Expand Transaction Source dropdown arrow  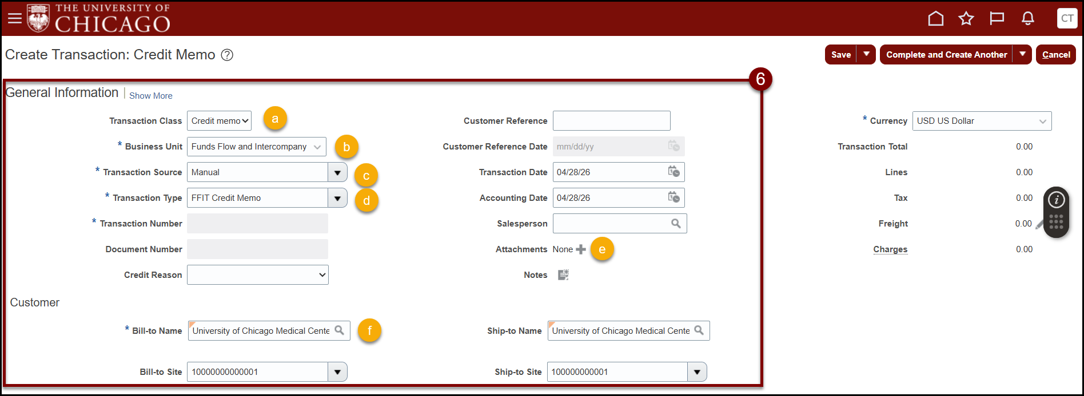337,172
